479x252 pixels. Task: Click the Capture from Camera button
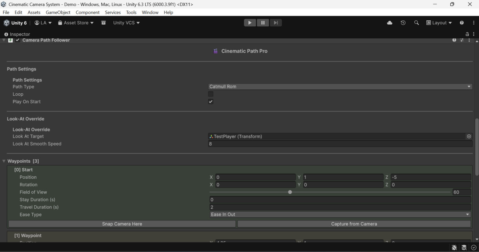point(354,224)
